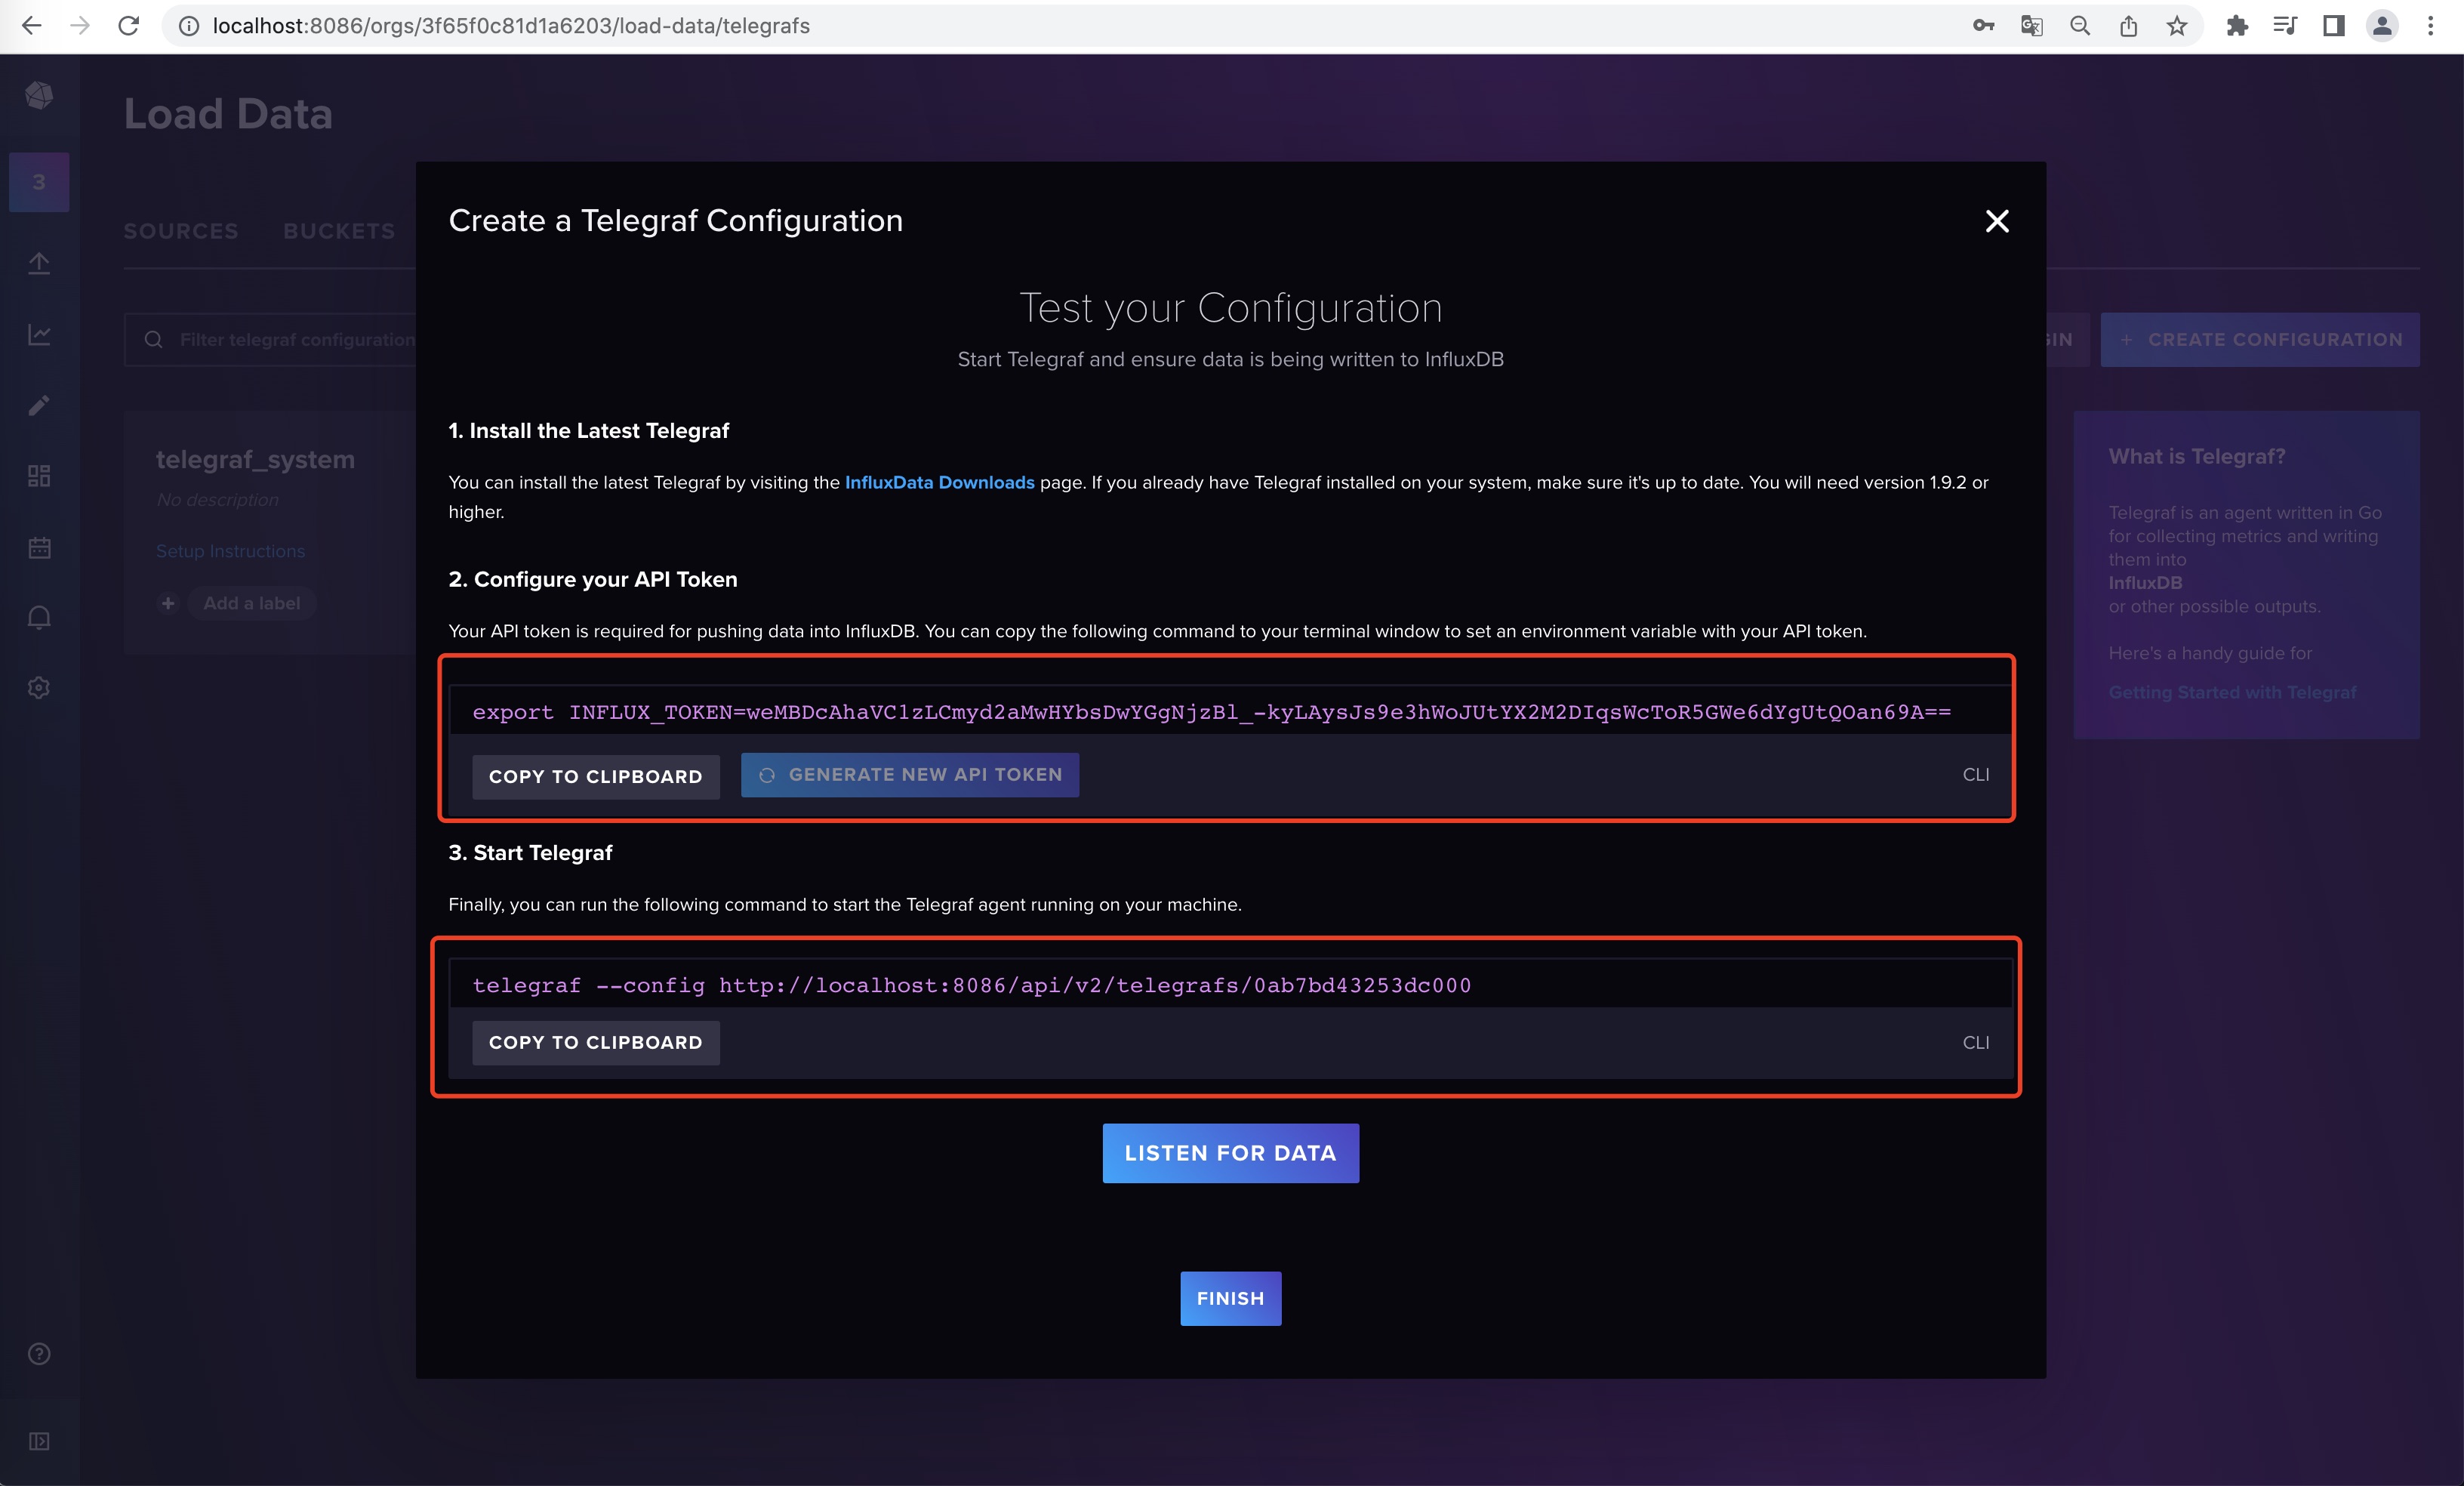Go forward in browser history
Image resolution: width=2464 pixels, height=1486 pixels.
[x=80, y=26]
